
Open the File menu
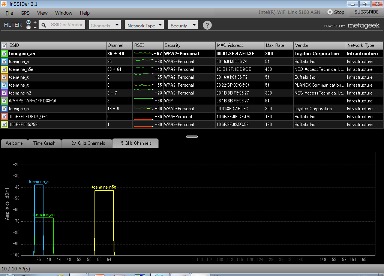9,13
